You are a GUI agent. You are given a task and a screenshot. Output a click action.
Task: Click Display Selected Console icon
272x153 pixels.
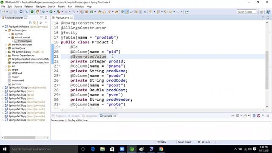coord(238,116)
